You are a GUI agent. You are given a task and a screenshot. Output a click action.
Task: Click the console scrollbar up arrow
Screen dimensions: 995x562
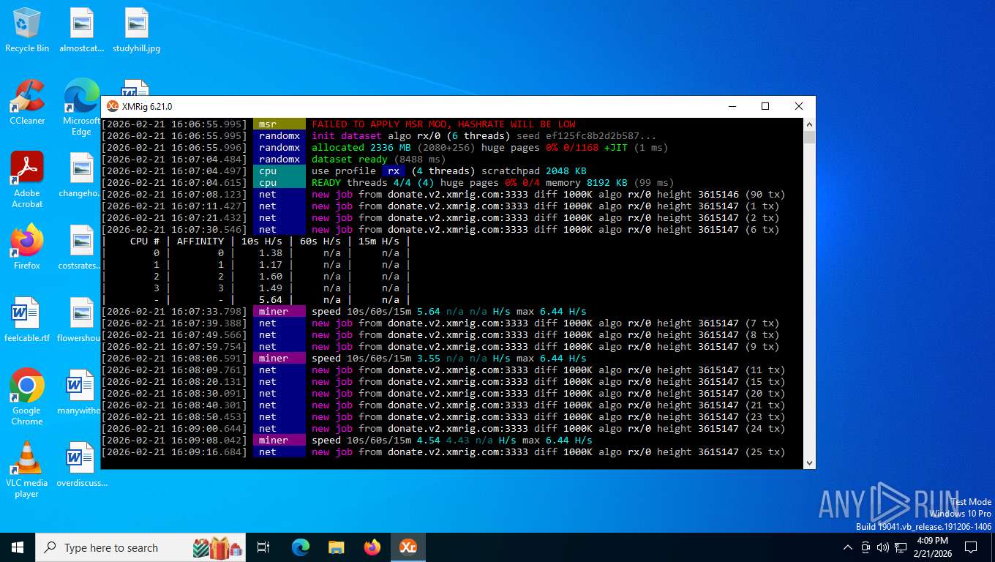pyautogui.click(x=809, y=124)
